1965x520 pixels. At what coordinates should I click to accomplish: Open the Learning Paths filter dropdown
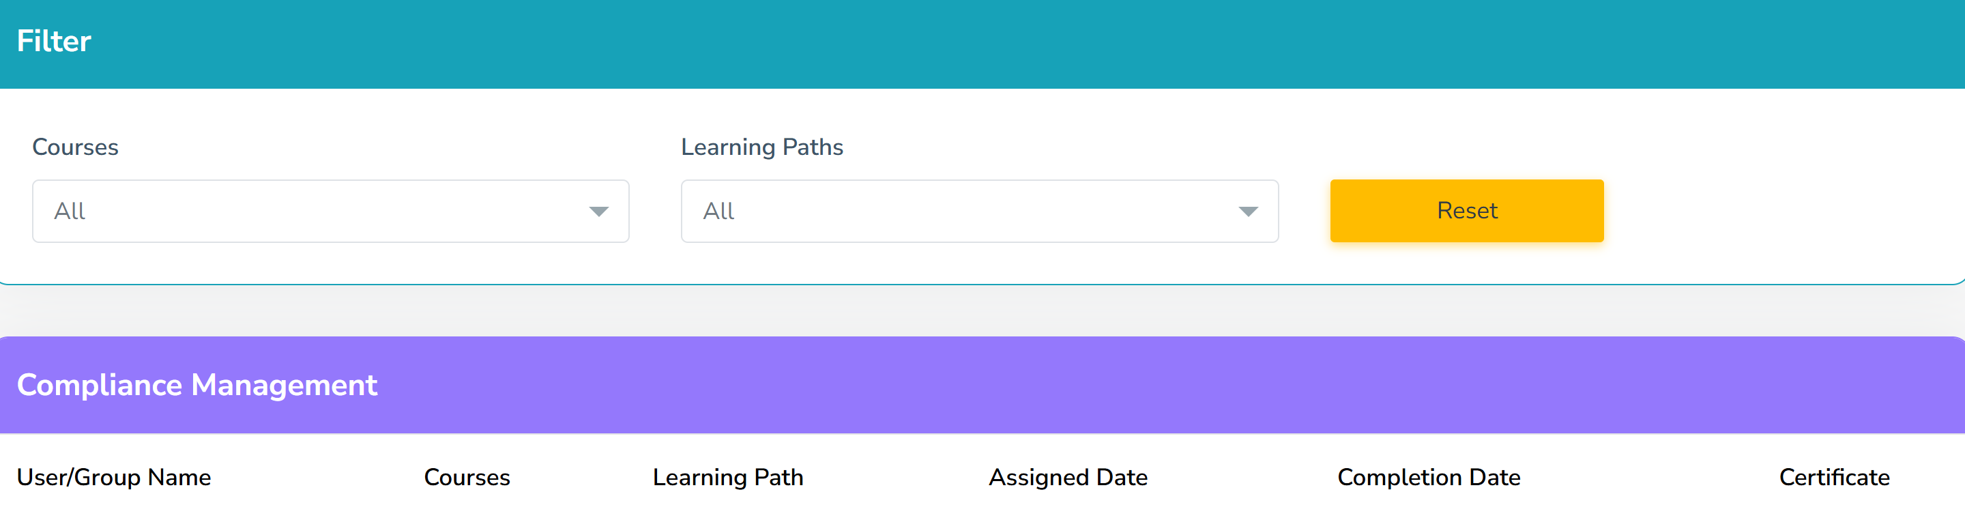978,210
